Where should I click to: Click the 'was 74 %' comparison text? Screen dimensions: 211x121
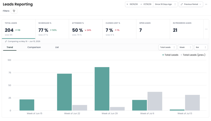click(77, 35)
